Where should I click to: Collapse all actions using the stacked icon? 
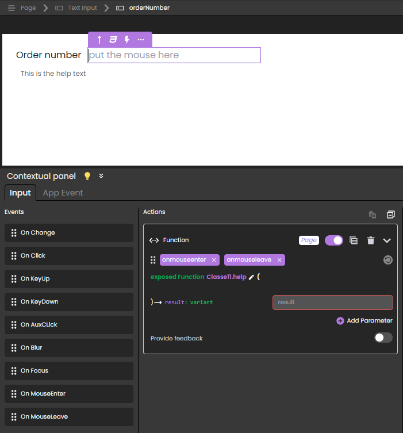tap(391, 214)
